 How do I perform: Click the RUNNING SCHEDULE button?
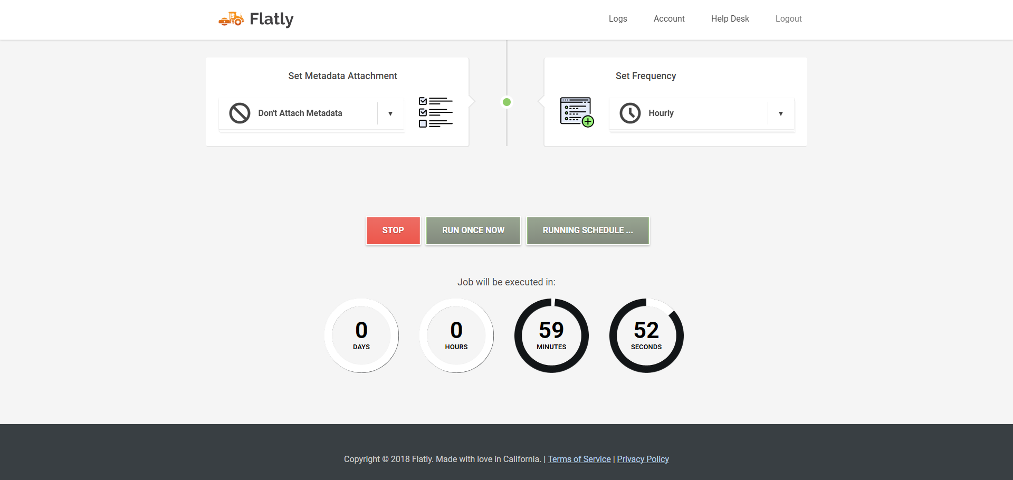tap(588, 231)
